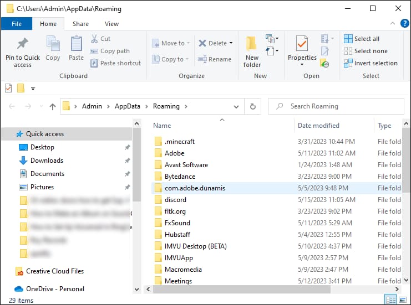Expand address bar history dropdown
This screenshot has width=411, height=305.
click(x=236, y=106)
